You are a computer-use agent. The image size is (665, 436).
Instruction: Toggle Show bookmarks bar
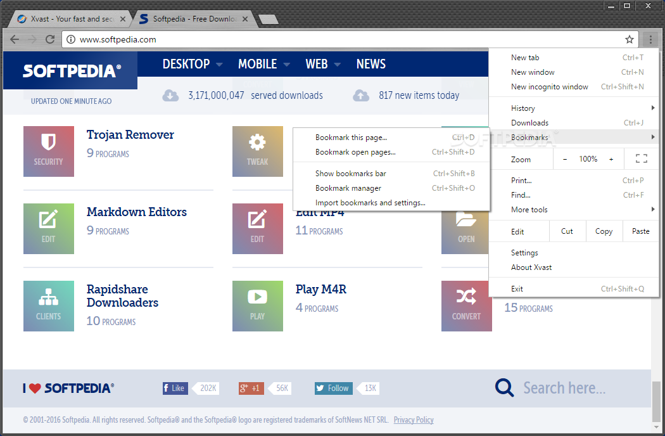[391, 174]
